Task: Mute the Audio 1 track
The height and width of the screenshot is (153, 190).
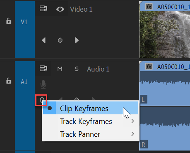Action: [60, 69]
